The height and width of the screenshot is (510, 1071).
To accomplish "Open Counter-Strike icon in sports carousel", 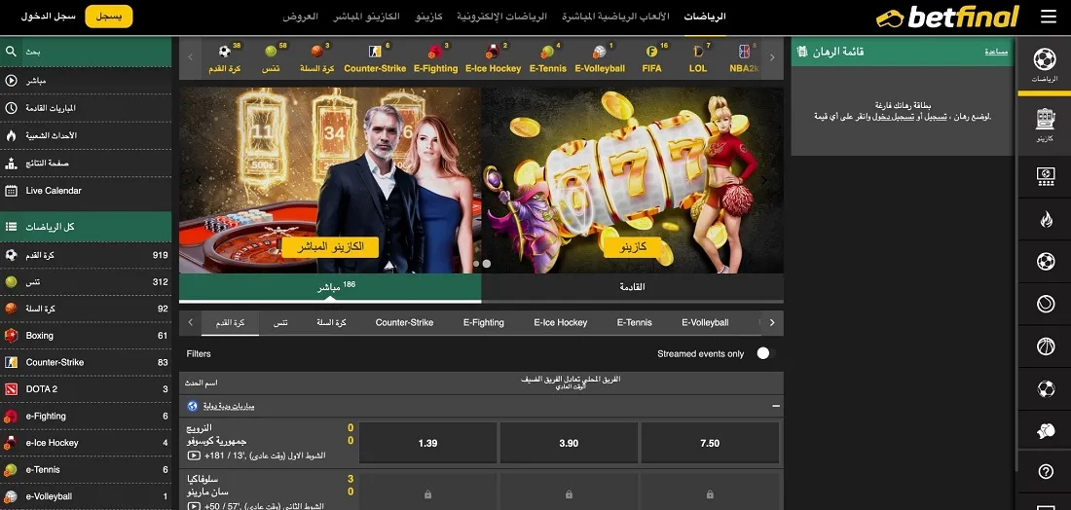I will [x=374, y=52].
